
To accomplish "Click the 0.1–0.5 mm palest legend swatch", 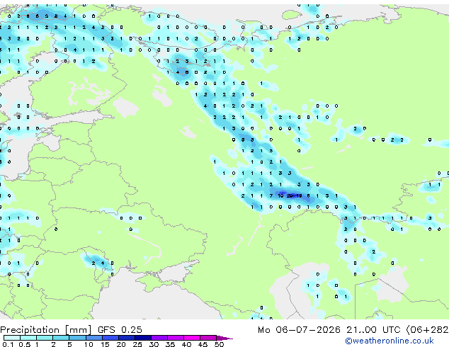I will 12,338.
